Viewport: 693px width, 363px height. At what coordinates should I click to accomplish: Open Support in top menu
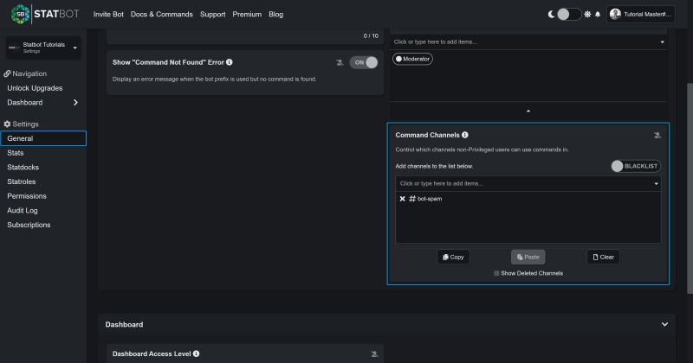coord(212,15)
